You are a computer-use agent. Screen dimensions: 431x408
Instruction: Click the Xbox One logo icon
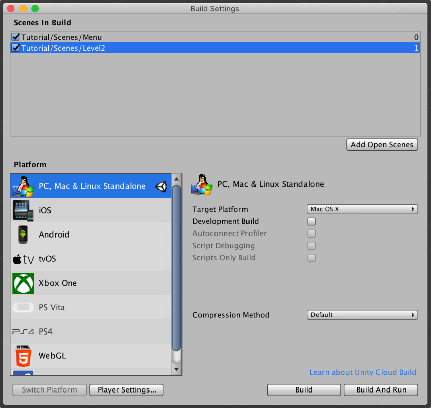23,283
